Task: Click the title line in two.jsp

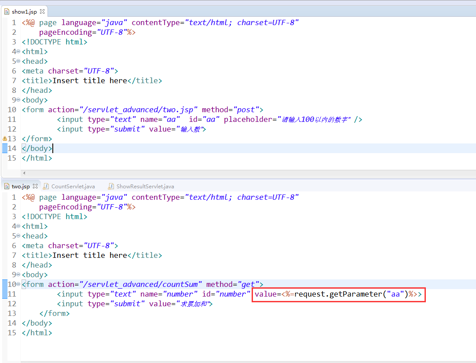Action: point(92,255)
